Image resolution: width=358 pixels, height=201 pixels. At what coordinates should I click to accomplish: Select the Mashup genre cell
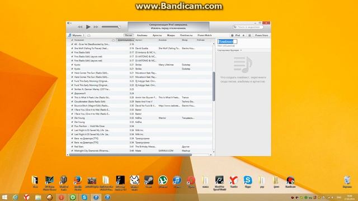pos(186,151)
